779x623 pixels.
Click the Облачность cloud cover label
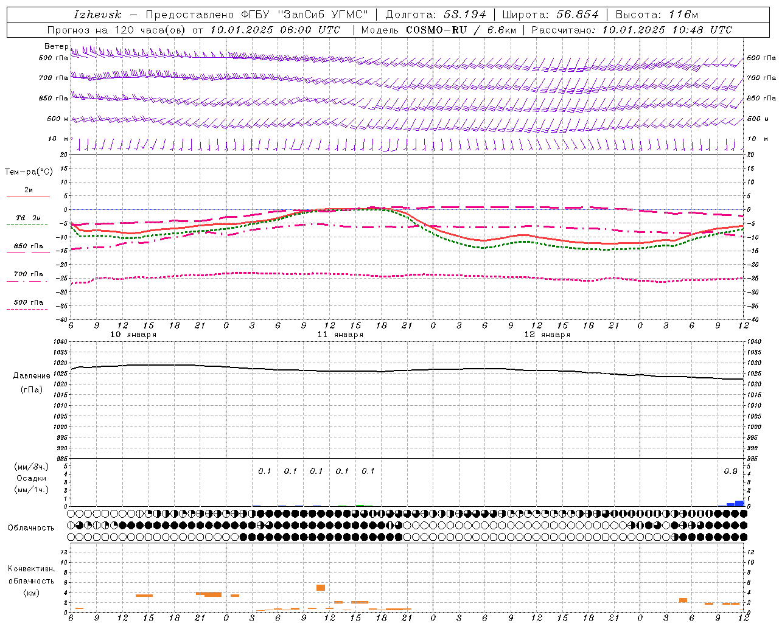pos(31,527)
